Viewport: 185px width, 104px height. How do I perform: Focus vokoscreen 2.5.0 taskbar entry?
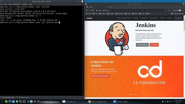click(x=69, y=101)
